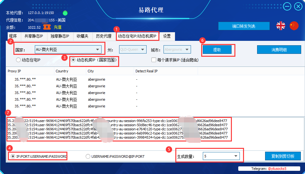Screen dimensions: 305x174
Task: Open 消费明细 consumption details
Action: [x=279, y=50]
